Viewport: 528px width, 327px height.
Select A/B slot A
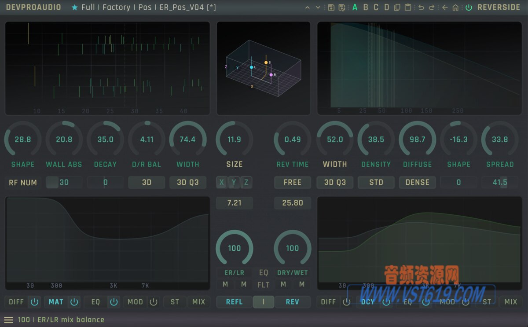click(x=355, y=7)
